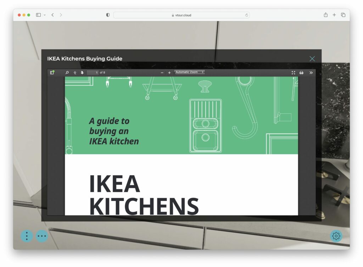Open the tour settings gear

[x=336, y=236]
